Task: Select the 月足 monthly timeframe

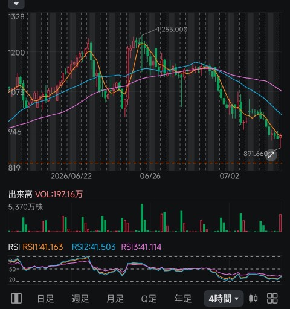Action: coord(115,299)
